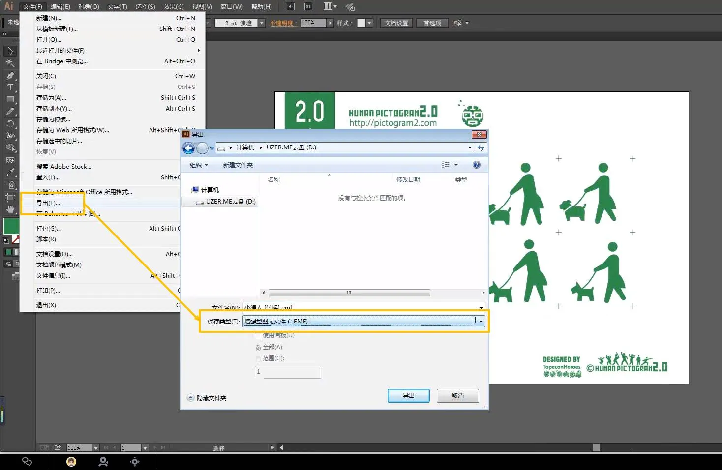Select the 全部 radio button
This screenshot has height=470, width=722.
258,348
